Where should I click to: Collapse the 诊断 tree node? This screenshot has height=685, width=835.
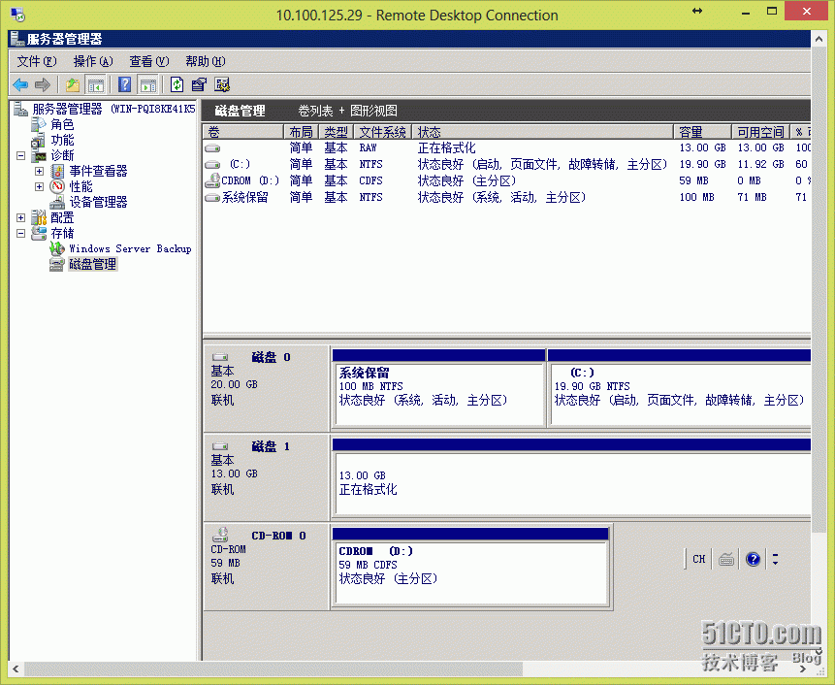(20, 156)
